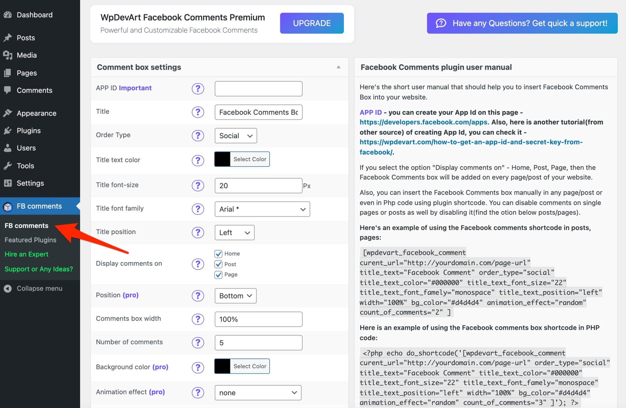
Task: Open Comments using the speech bubble icon
Action: pos(8,90)
